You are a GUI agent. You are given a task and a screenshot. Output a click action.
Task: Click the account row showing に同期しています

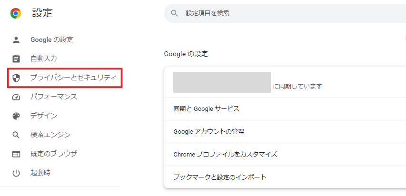285,82
